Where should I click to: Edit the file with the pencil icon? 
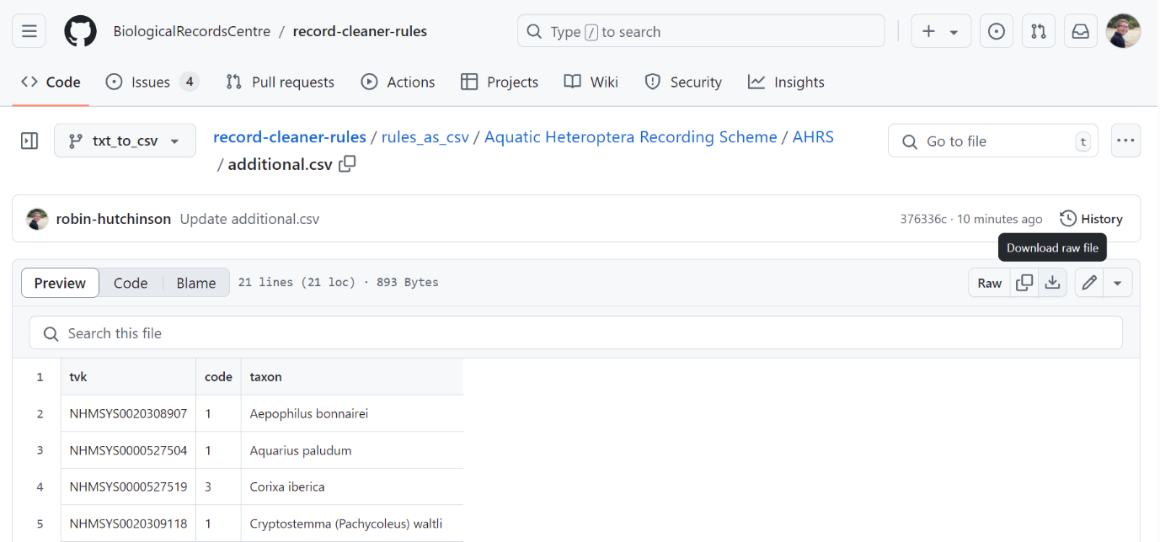1088,283
